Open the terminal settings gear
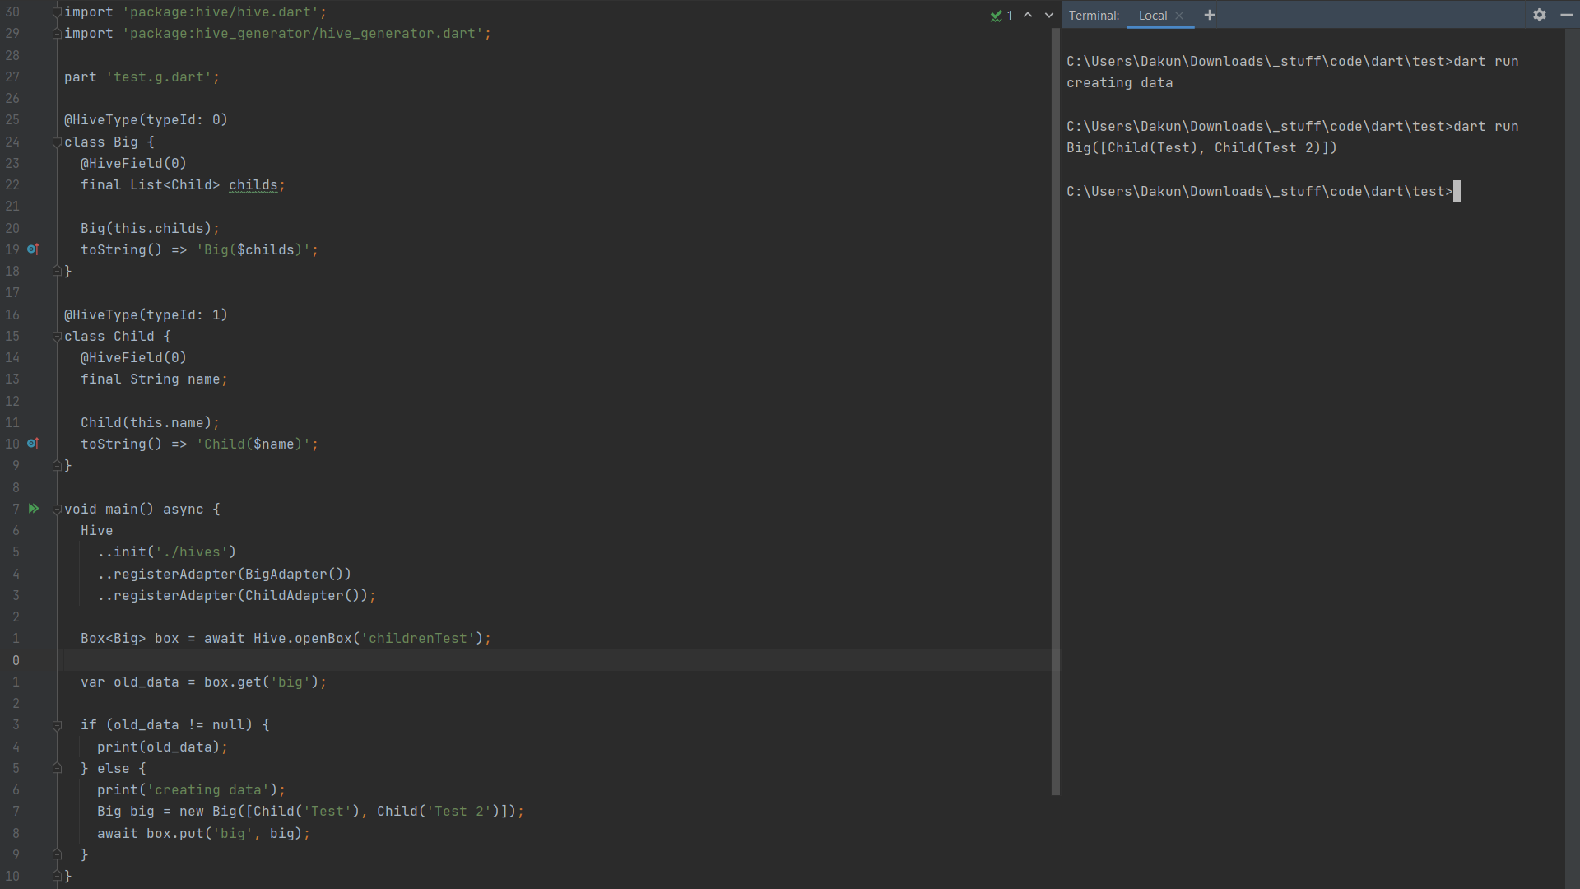The width and height of the screenshot is (1580, 889). (x=1539, y=15)
